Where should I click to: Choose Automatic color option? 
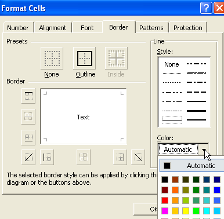pyautogui.click(x=192, y=166)
